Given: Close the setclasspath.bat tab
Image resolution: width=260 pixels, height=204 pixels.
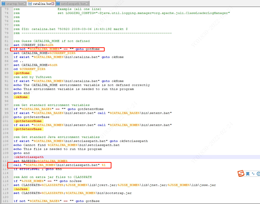Looking at the screenshot, I should click(87, 4).
